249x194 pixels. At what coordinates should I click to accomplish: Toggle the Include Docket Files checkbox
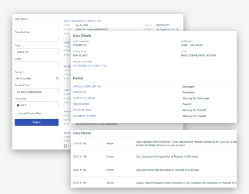16,113
